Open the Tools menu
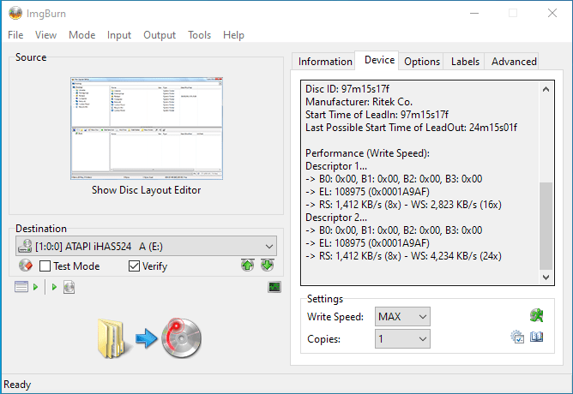 [x=200, y=35]
